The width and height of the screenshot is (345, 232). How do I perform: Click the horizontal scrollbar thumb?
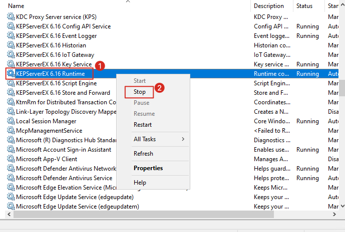pyautogui.click(x=144, y=214)
